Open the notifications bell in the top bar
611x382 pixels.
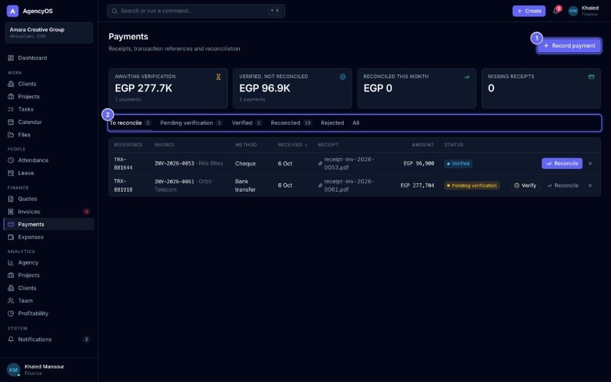(x=556, y=11)
